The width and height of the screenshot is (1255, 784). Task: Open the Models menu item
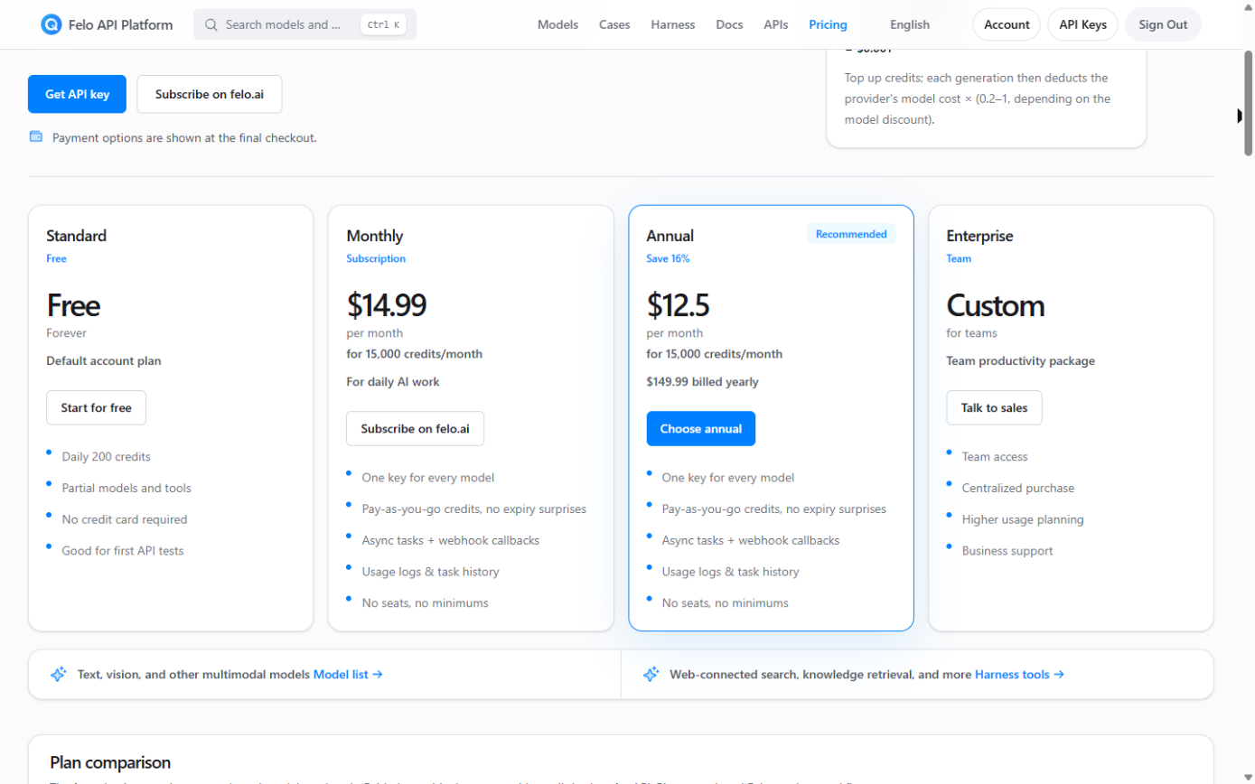tap(557, 24)
